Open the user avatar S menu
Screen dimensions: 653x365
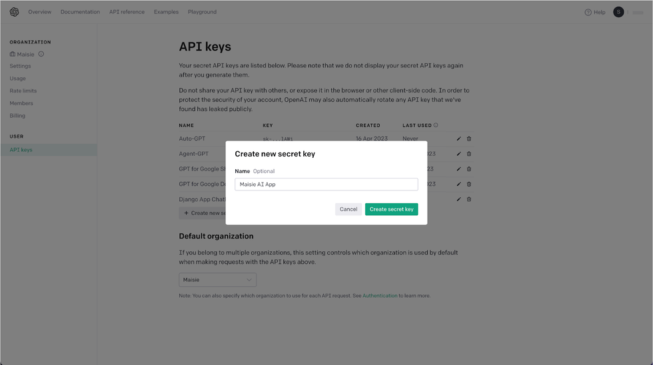(x=618, y=12)
